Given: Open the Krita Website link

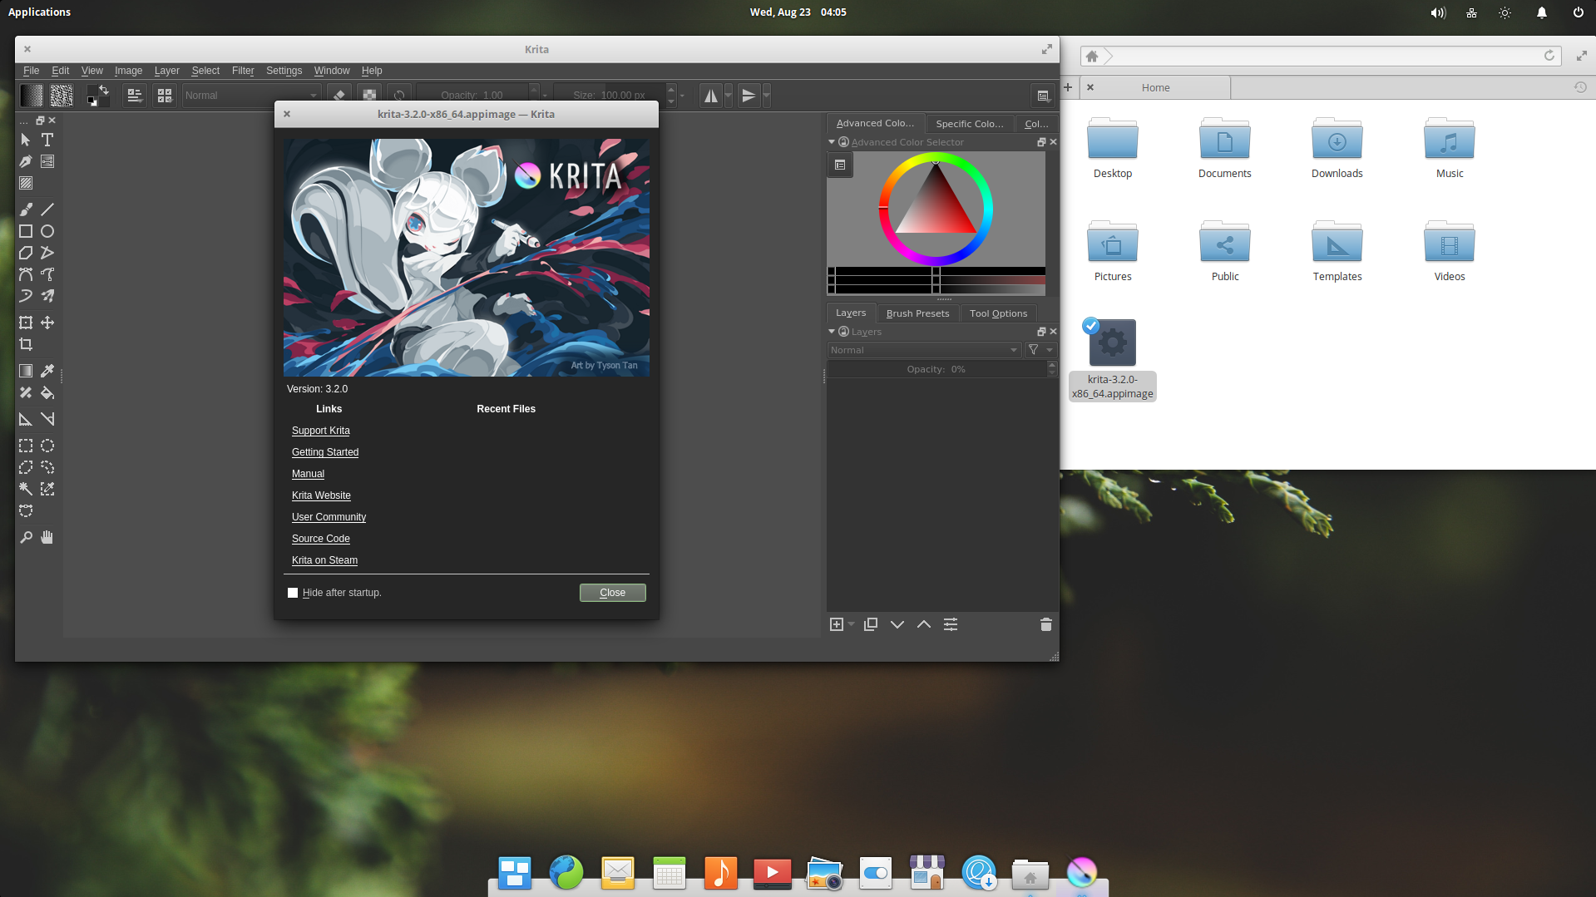Looking at the screenshot, I should coord(321,495).
